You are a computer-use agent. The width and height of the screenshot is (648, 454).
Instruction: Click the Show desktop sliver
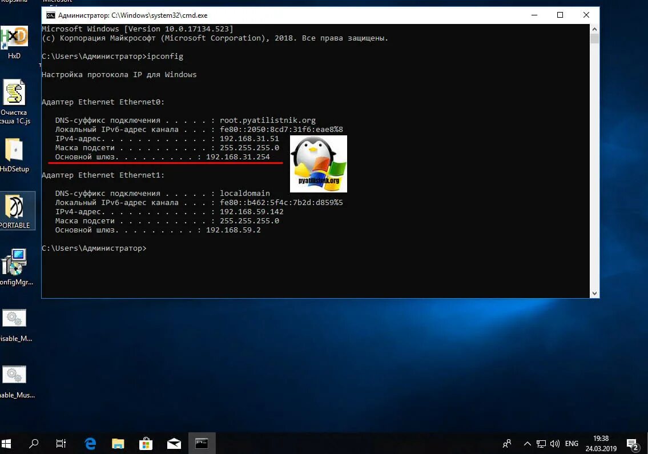(646, 444)
